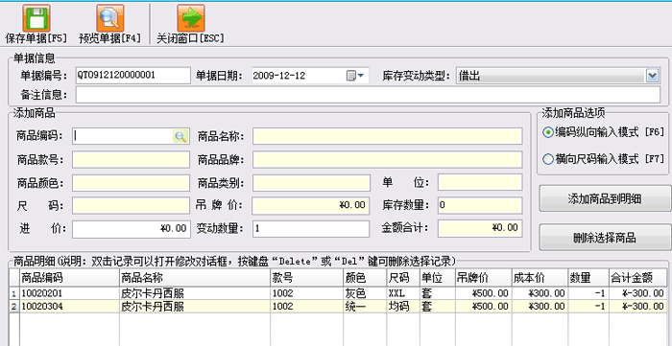Screen dimensions: 672x346
Task: Click the 合计金额 column header
Action: pos(638,278)
